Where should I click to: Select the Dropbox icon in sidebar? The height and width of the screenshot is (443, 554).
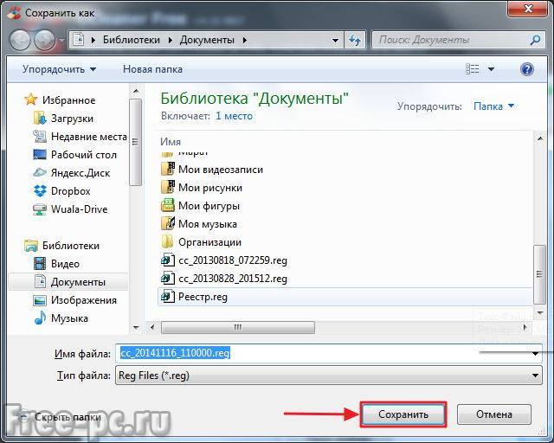(40, 191)
